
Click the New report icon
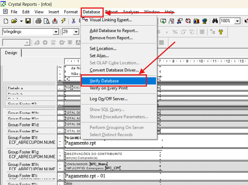(6, 21)
